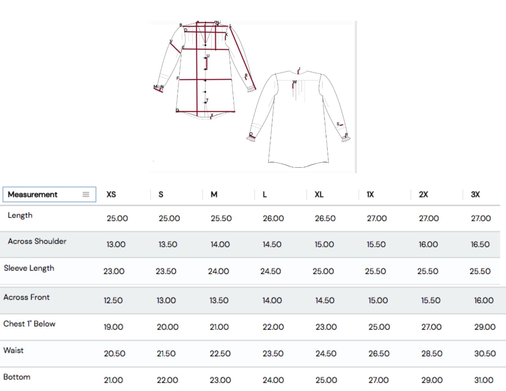Click the back view shirt diagram
This screenshot has height=391, width=506.
(x=298, y=120)
